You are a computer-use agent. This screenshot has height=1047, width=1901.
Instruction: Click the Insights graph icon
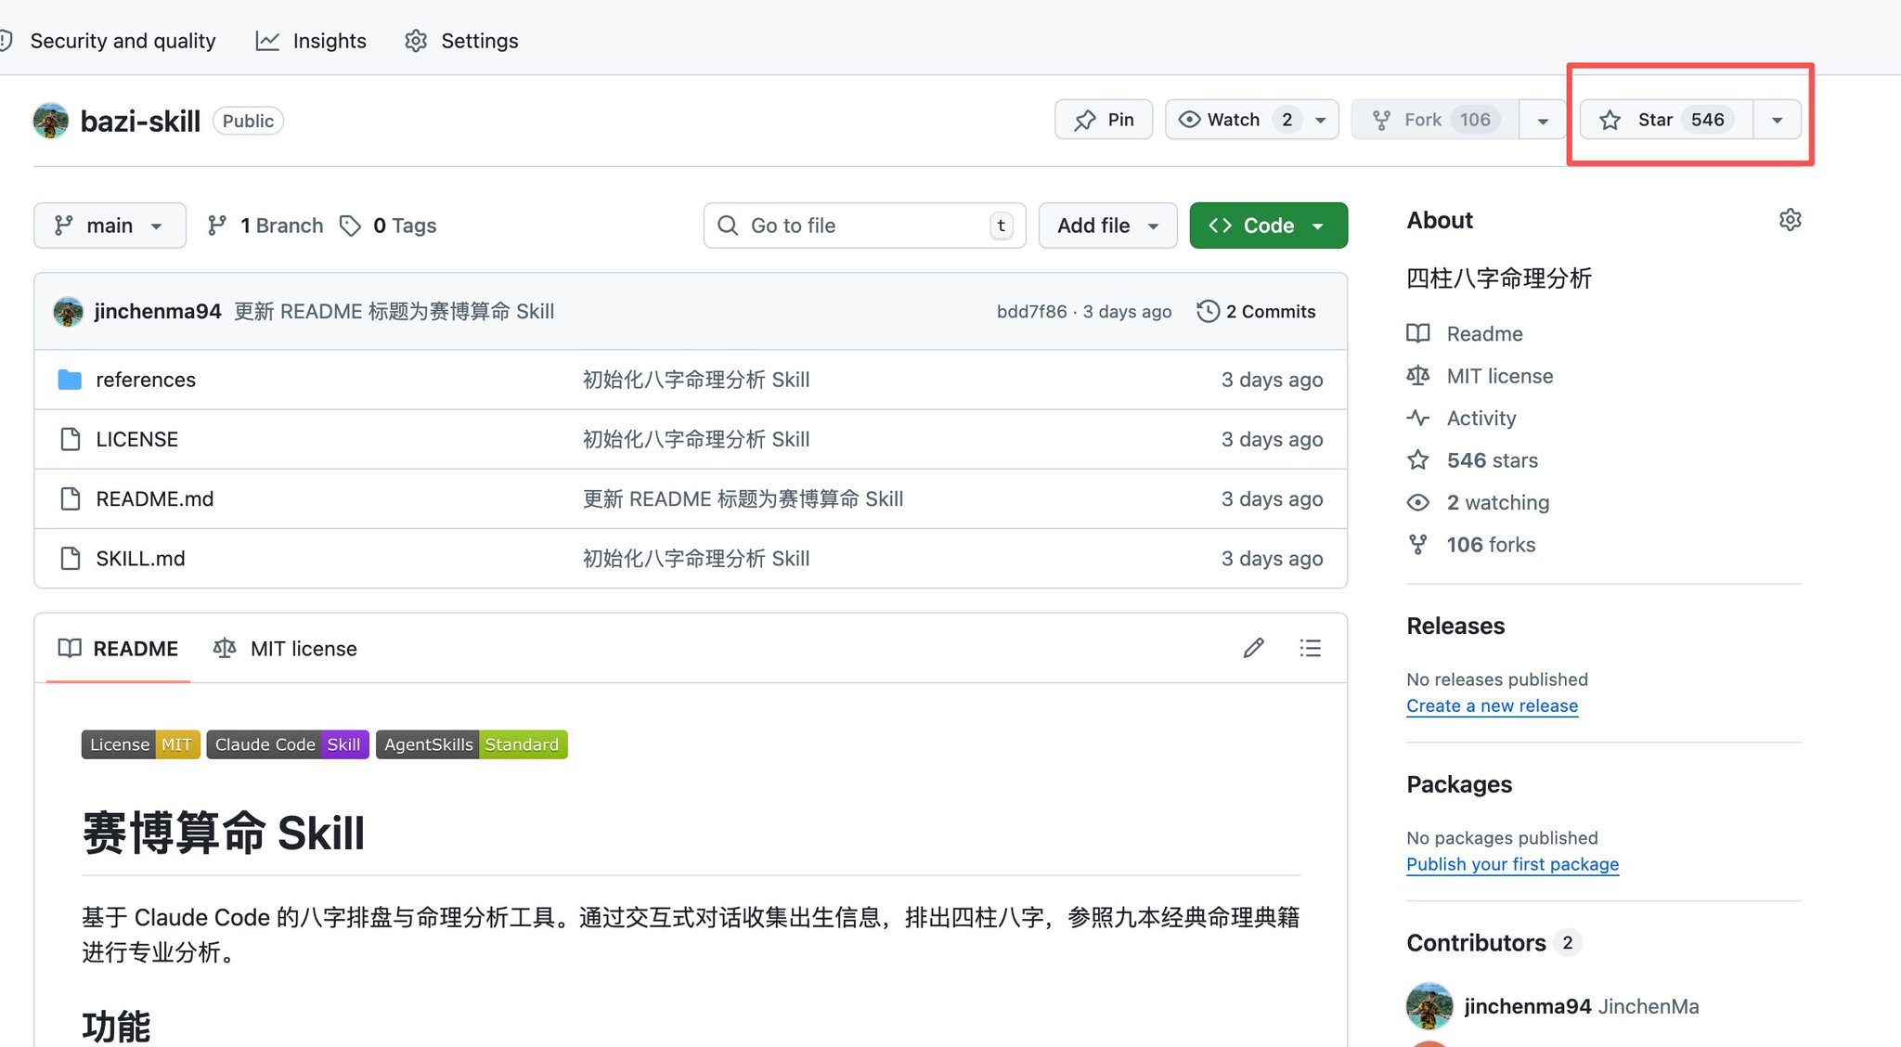tap(267, 41)
